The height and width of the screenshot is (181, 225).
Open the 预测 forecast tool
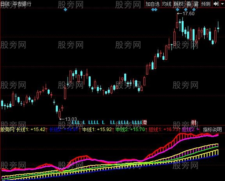[205, 4]
